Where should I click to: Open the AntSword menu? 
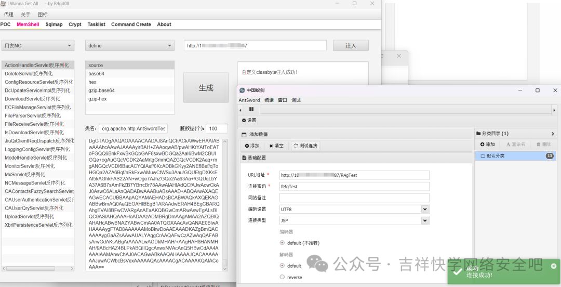tap(249, 100)
